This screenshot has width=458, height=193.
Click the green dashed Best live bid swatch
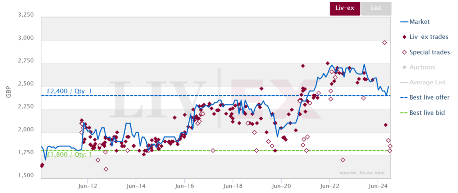404,113
